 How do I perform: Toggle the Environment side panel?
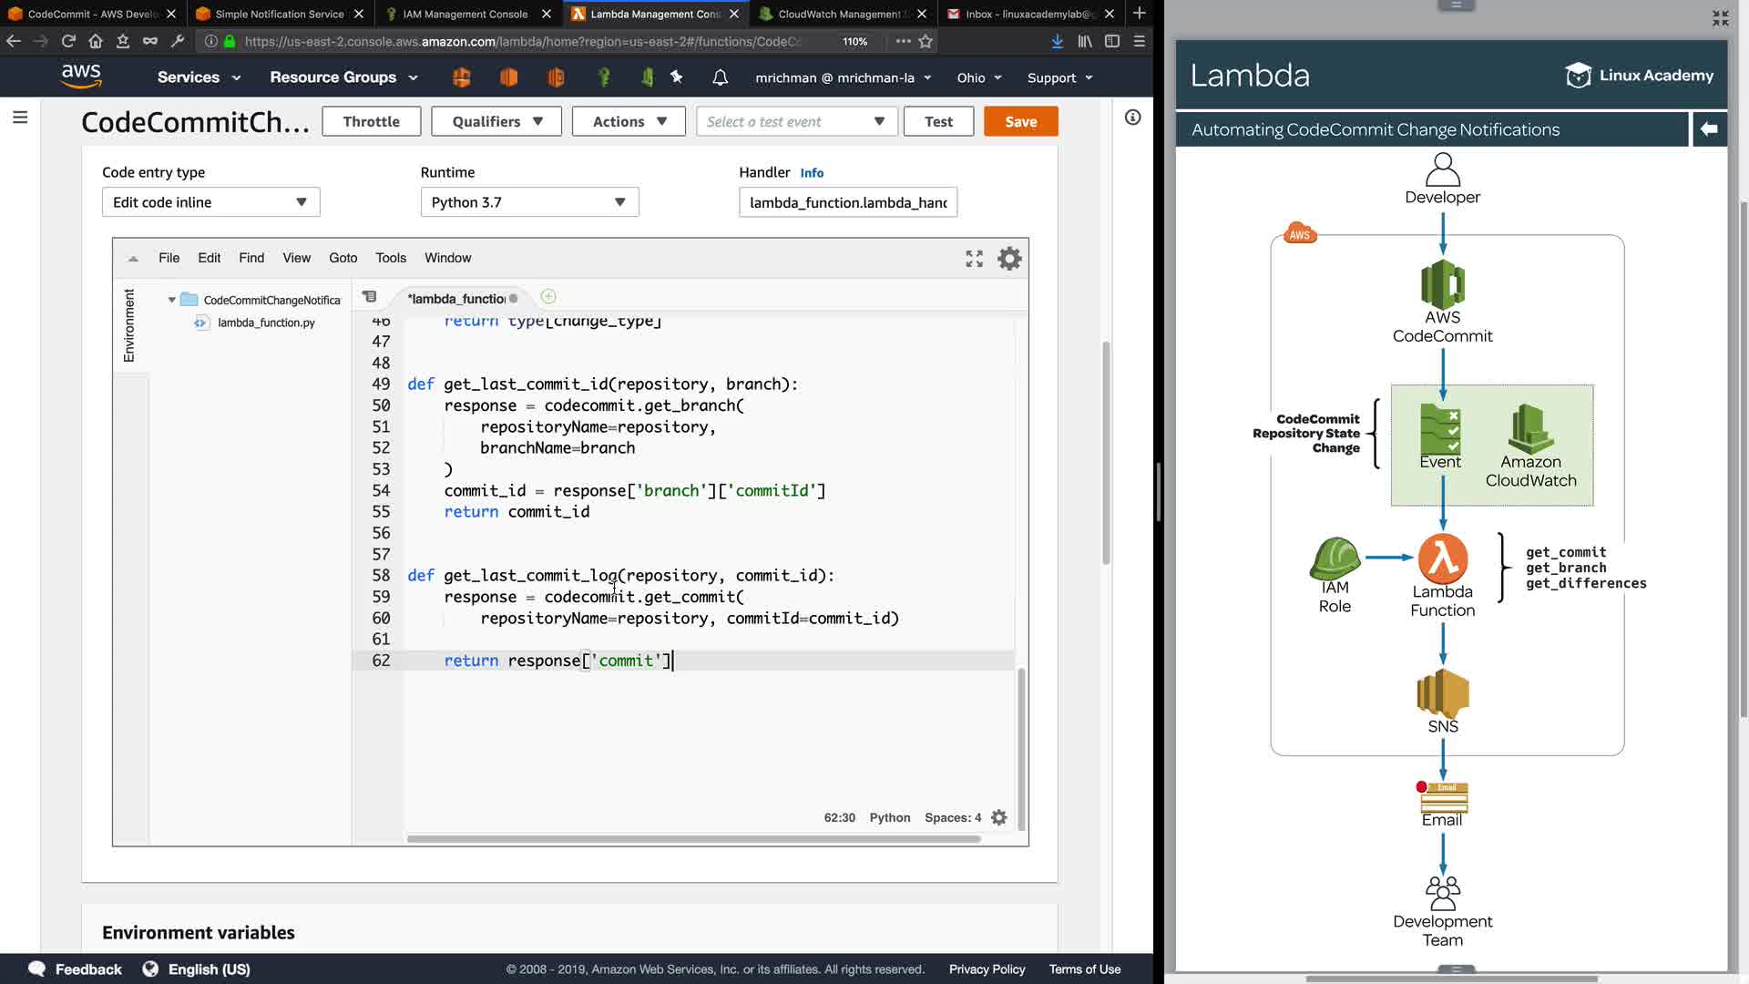pyautogui.click(x=129, y=325)
